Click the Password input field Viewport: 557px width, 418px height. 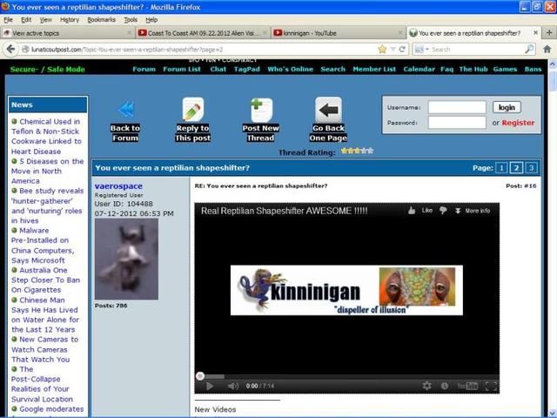pyautogui.click(x=457, y=122)
